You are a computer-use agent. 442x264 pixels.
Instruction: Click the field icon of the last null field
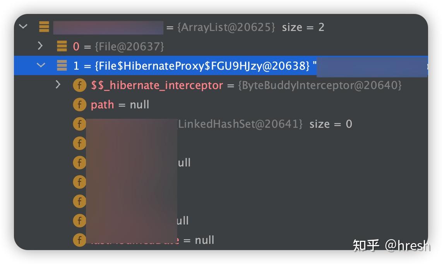click(79, 240)
